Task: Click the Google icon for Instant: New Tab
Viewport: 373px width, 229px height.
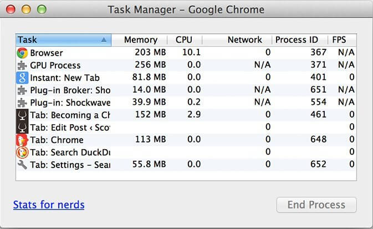Action: click(22, 78)
